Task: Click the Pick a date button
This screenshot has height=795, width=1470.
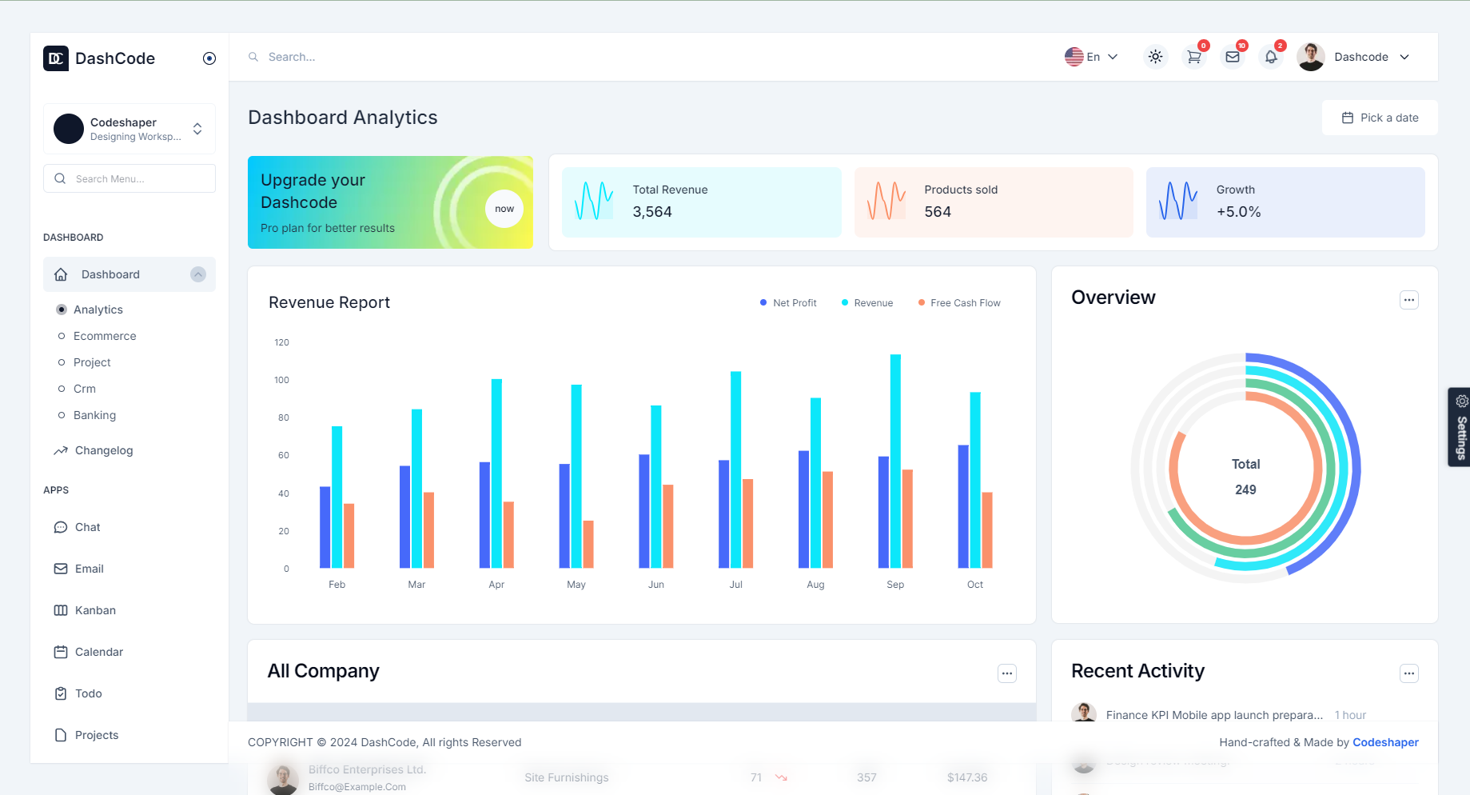Action: [1380, 118]
